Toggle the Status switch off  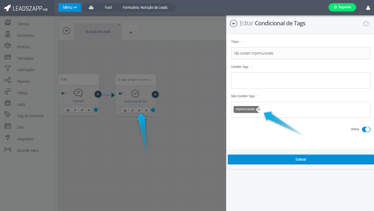click(x=366, y=129)
